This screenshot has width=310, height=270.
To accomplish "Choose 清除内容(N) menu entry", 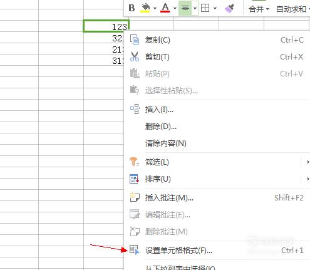I will click(217, 143).
